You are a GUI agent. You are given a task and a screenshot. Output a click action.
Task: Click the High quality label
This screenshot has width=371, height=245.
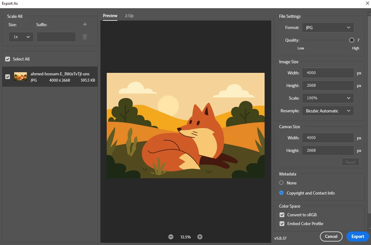[355, 48]
